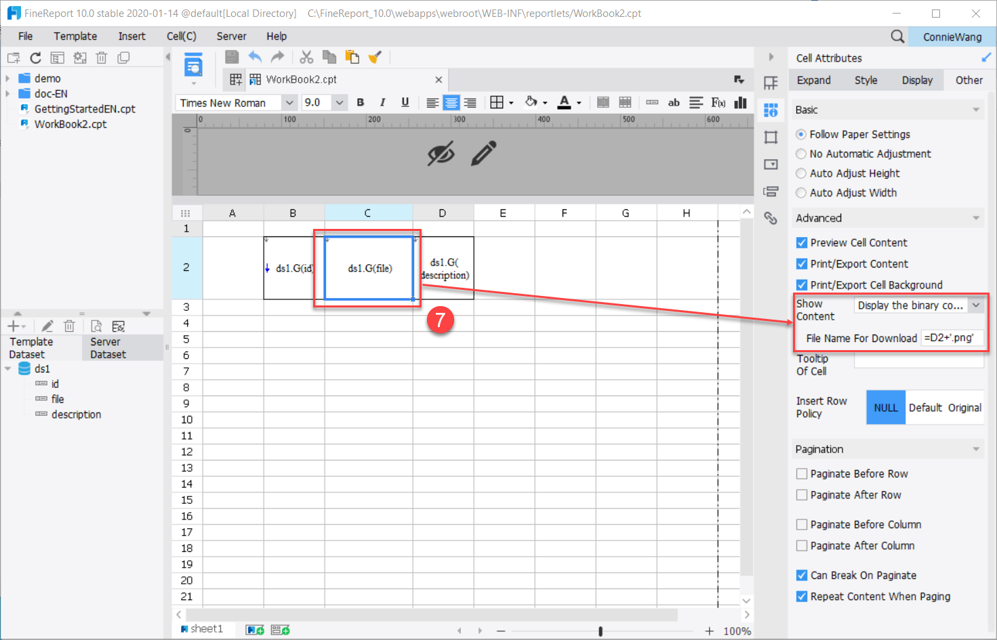This screenshot has width=997, height=640.
Task: Switch to the Style tab in Cell Attributes
Action: pos(866,80)
